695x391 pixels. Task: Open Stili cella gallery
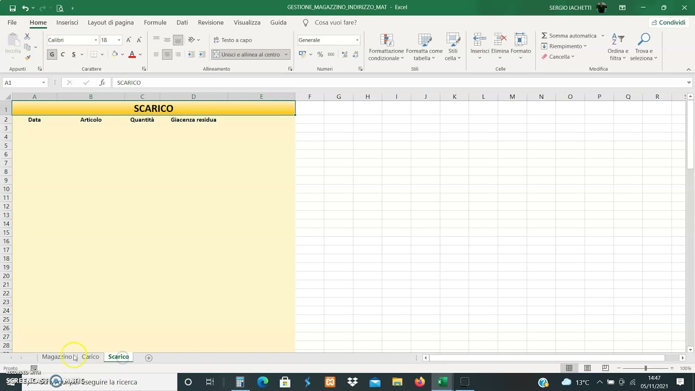(x=453, y=47)
